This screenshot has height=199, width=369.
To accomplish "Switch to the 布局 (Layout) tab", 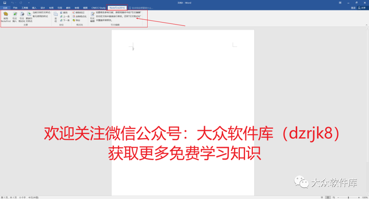I will pos(51,8).
